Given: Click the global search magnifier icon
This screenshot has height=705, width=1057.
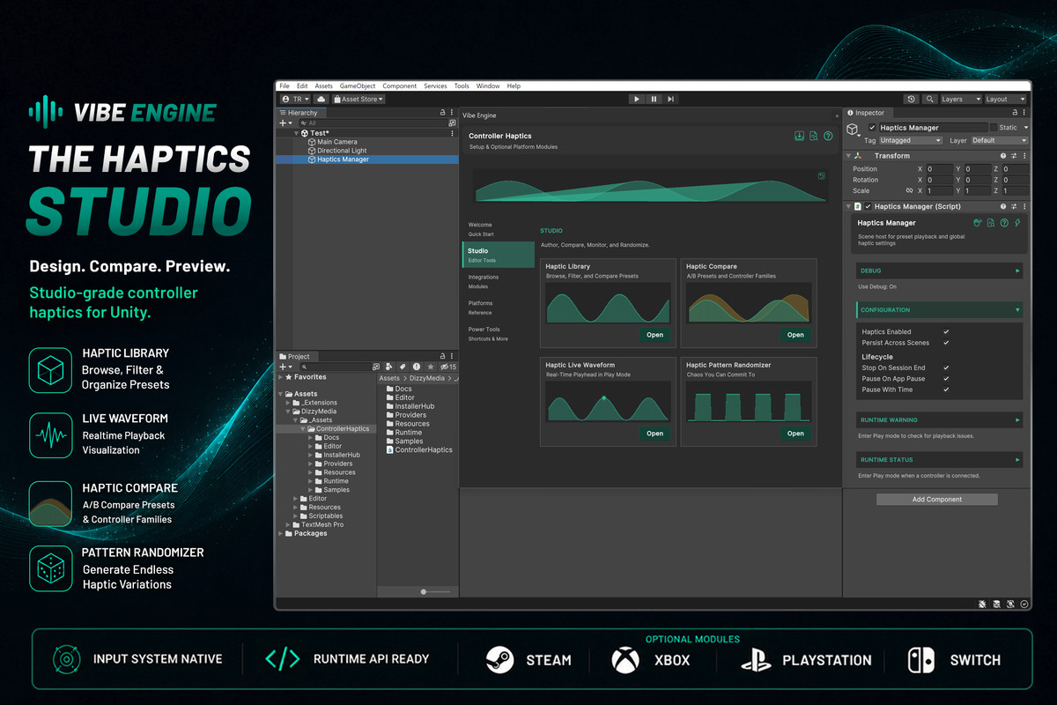Looking at the screenshot, I should 929,100.
